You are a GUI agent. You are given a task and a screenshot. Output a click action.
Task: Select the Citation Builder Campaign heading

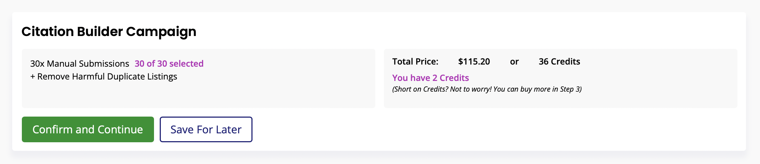(109, 32)
